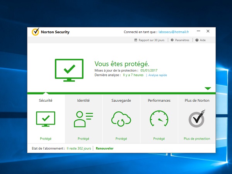Viewport: 232px width, 174px height.
Task: Minimize the Norton Security window
Action: (x=198, y=31)
